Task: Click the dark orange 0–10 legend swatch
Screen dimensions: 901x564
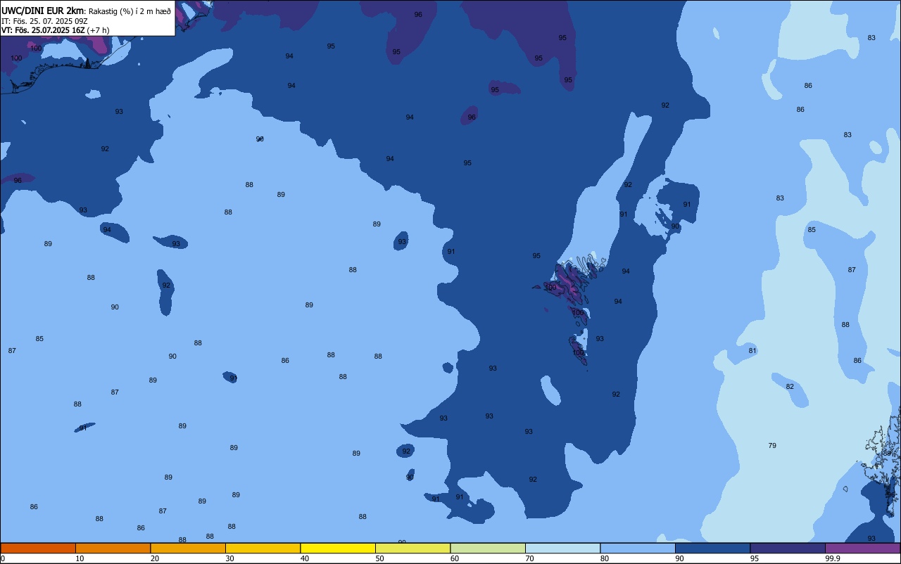Action: pos(38,548)
